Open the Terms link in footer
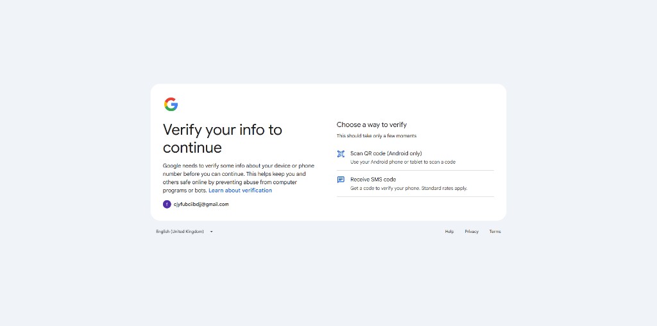Screen dimensions: 657x326 pos(495,232)
